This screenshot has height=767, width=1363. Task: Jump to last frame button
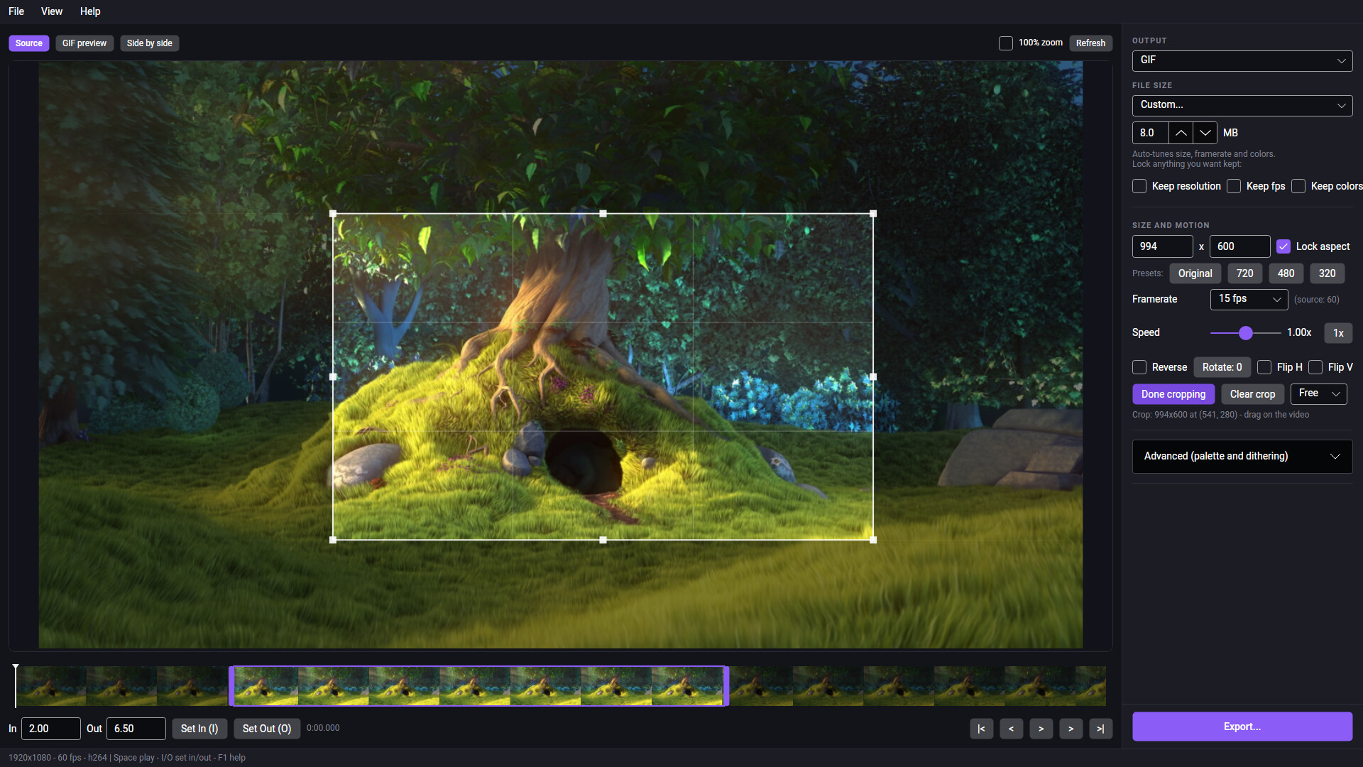[x=1100, y=729]
